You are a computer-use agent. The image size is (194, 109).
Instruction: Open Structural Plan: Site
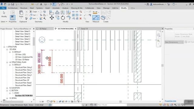22,78
